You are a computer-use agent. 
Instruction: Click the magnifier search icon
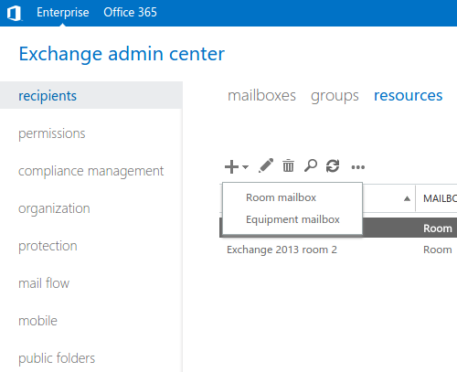[311, 165]
